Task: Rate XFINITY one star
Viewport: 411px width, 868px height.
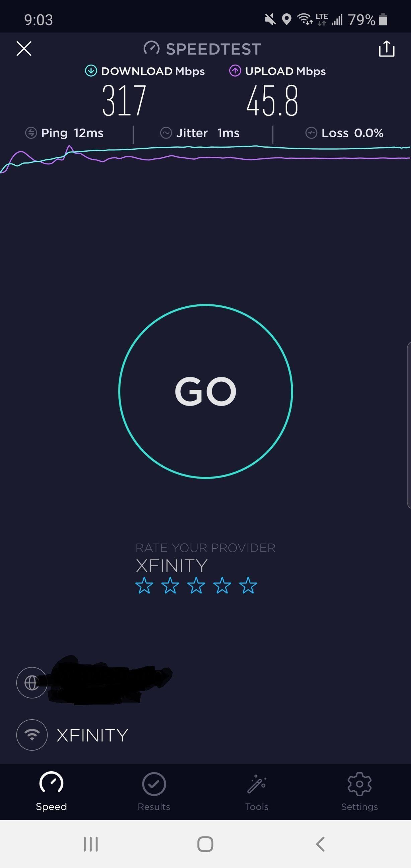Action: click(x=144, y=585)
